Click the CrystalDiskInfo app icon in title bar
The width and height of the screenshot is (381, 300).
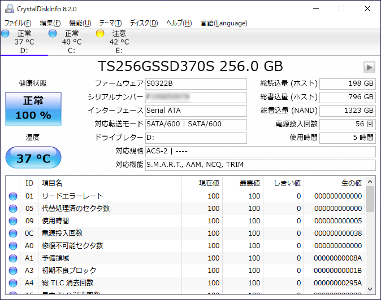[x=10, y=8]
